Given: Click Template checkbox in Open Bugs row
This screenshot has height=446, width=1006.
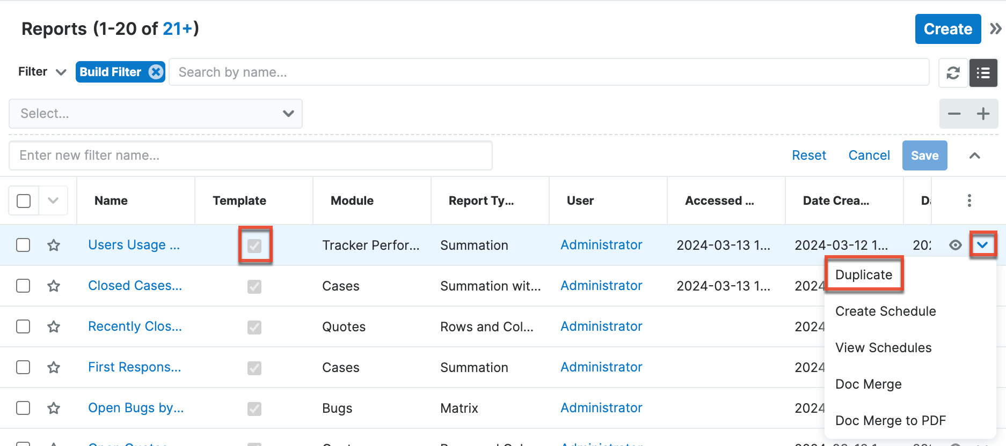Looking at the screenshot, I should tap(254, 408).
